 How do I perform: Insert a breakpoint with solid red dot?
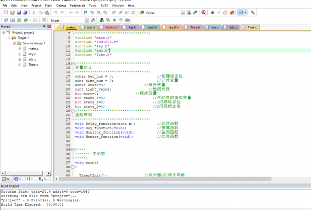point(213,13)
